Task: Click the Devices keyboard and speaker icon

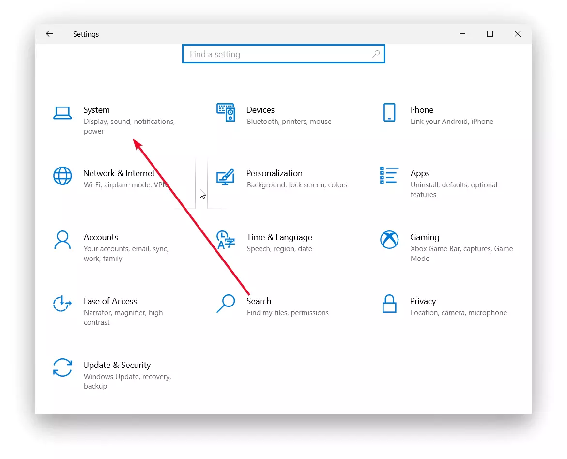Action: [x=226, y=112]
